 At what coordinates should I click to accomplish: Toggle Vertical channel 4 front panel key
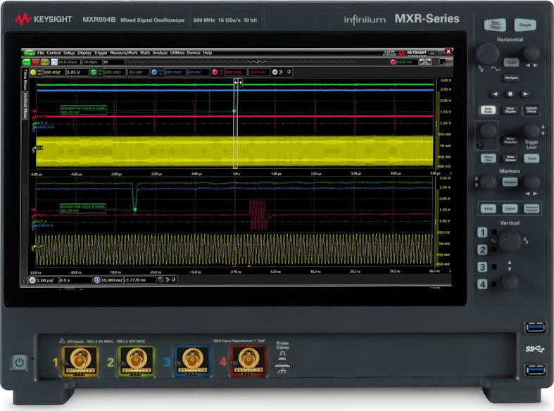(482, 284)
